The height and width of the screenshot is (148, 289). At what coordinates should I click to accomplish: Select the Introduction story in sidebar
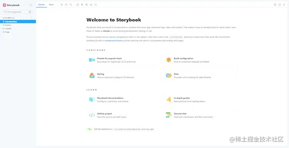coord(18,22)
